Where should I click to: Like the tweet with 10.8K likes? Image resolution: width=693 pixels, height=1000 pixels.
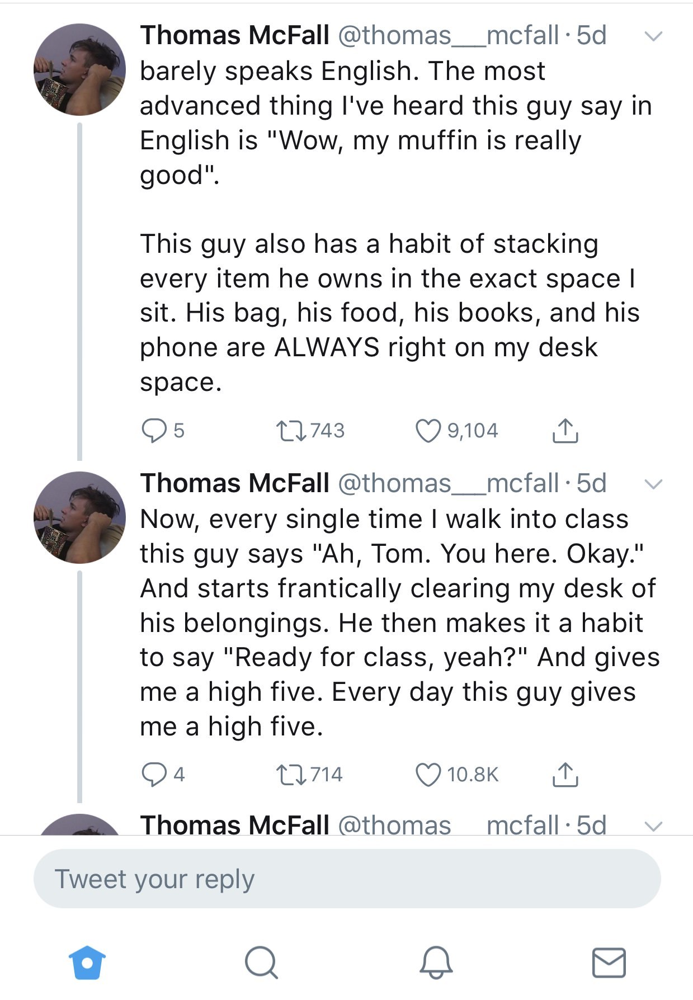click(428, 775)
